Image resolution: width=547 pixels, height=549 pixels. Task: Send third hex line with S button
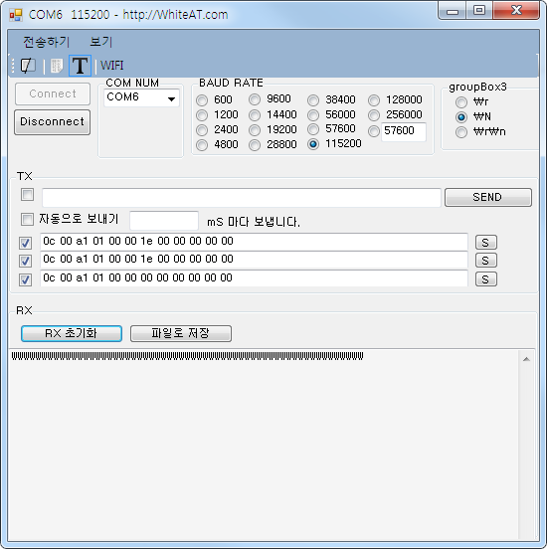click(485, 279)
